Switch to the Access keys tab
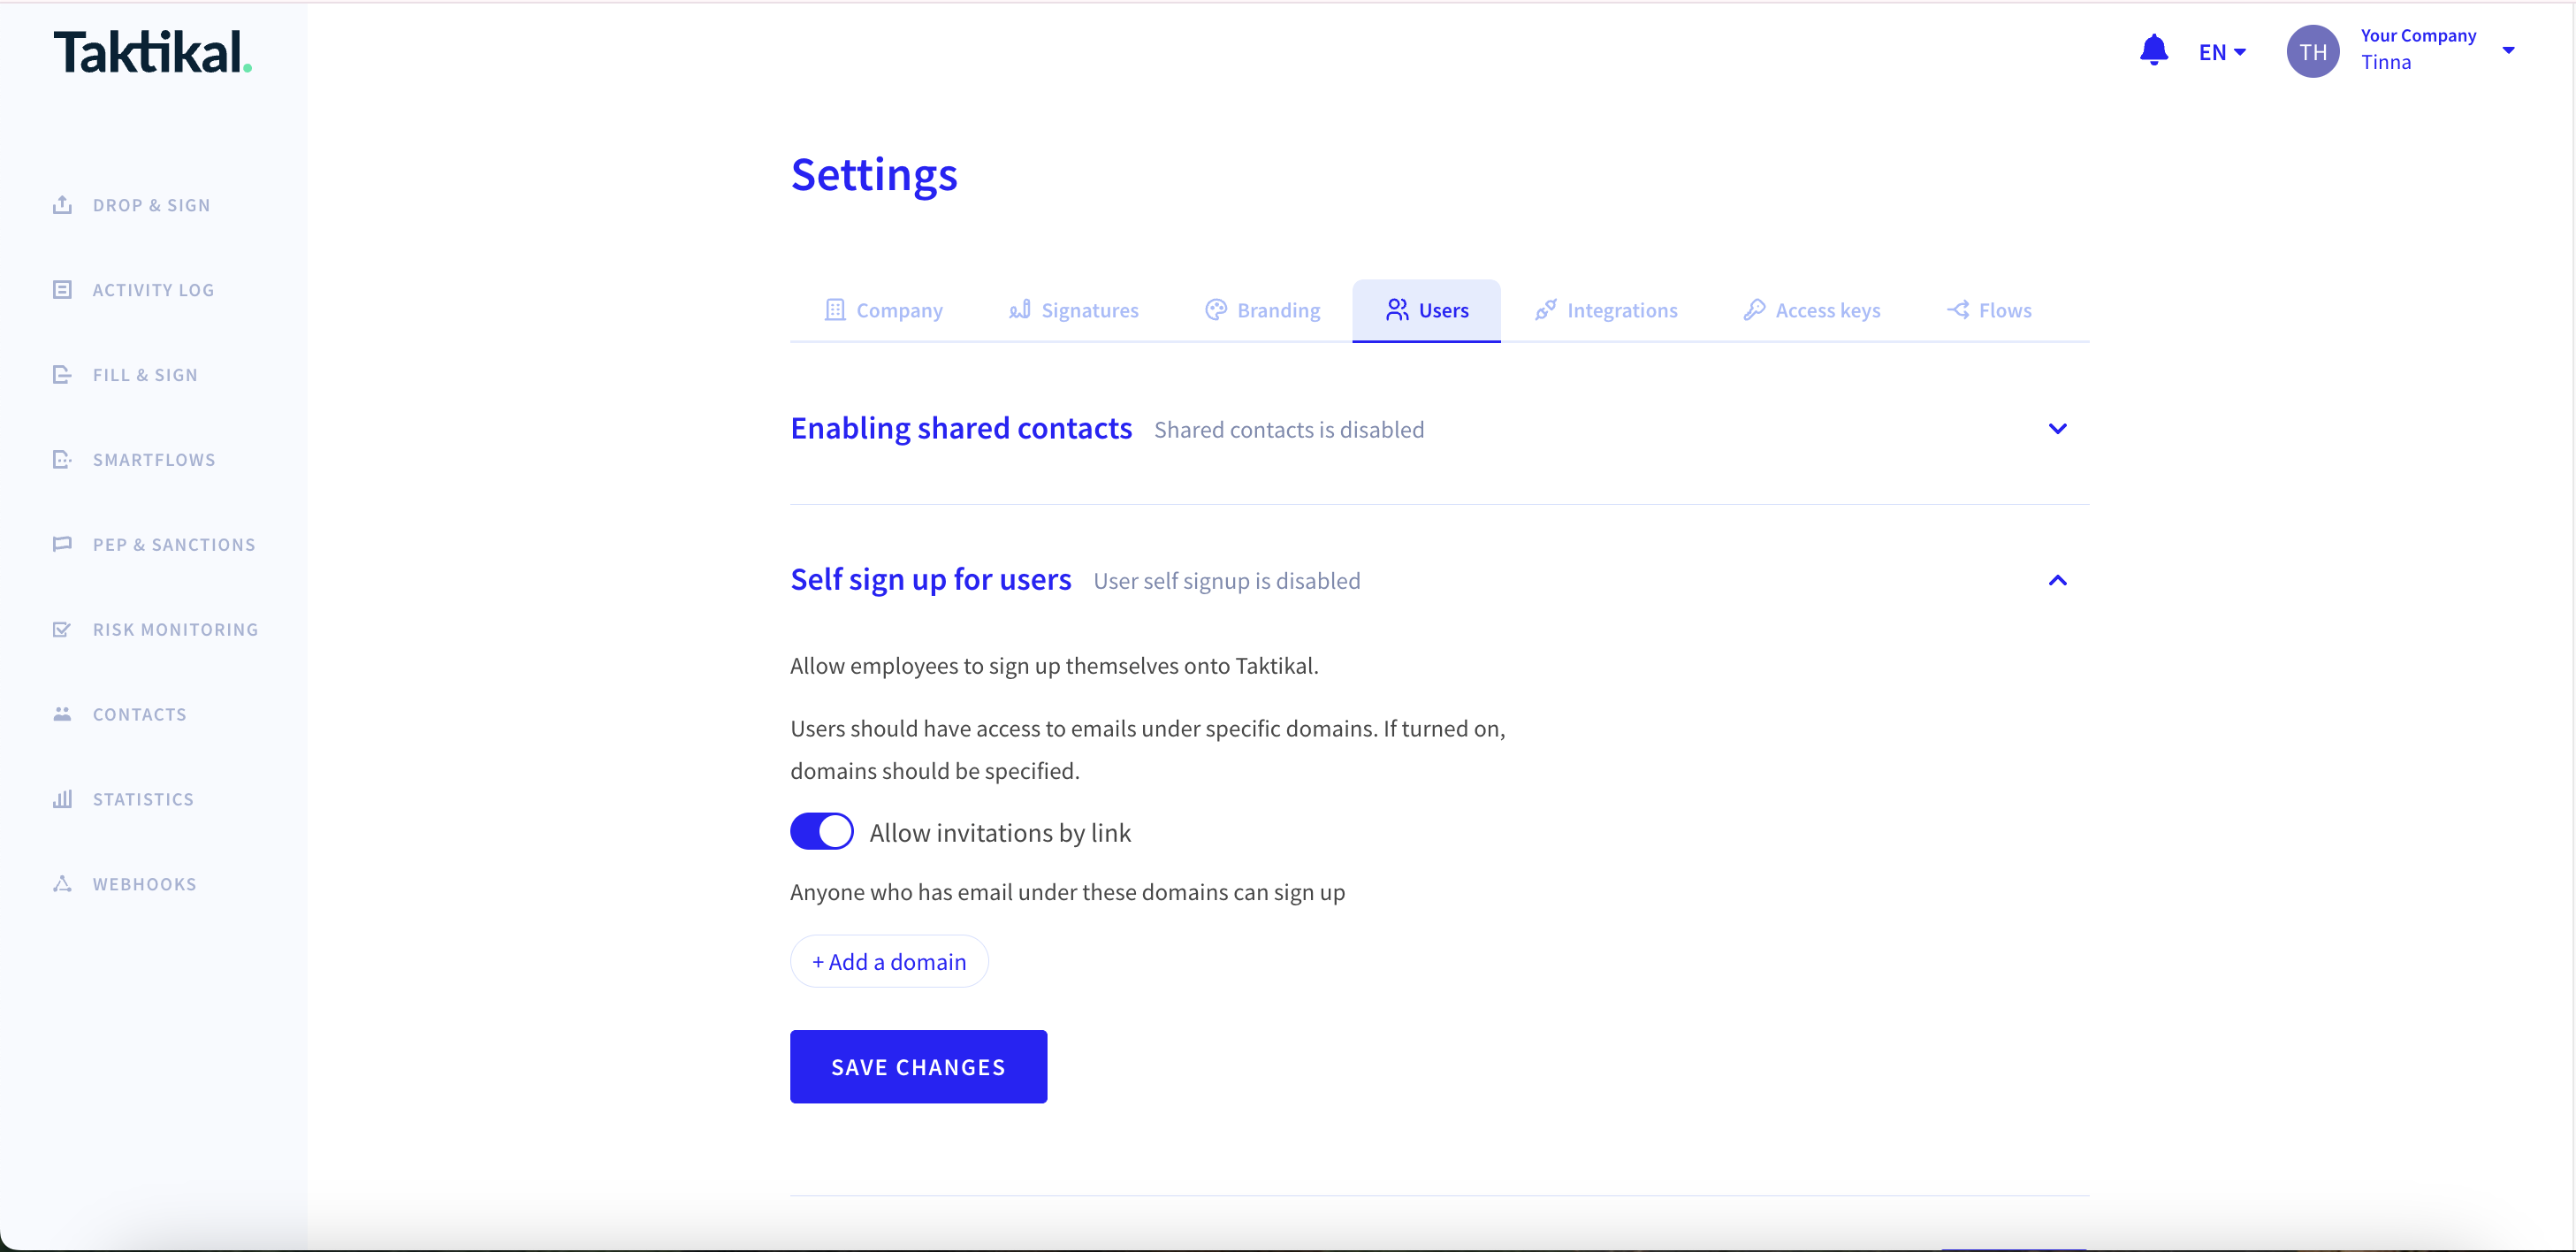Screen dimensions: 2576x1252 coord(1812,310)
